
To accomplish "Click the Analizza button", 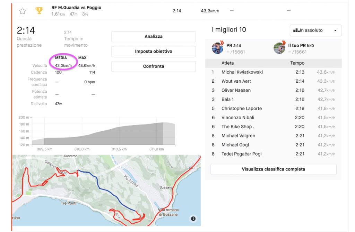I will tap(153, 37).
